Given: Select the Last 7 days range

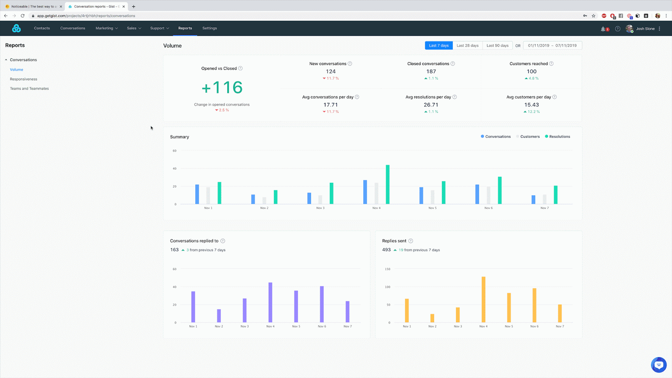Looking at the screenshot, I should (x=438, y=45).
